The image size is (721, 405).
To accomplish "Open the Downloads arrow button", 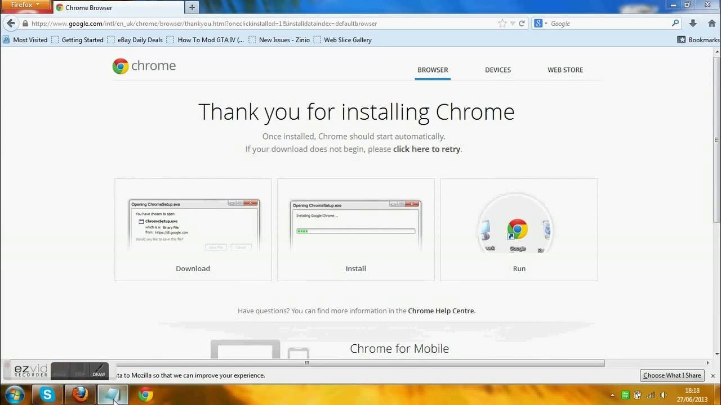I will pos(693,24).
